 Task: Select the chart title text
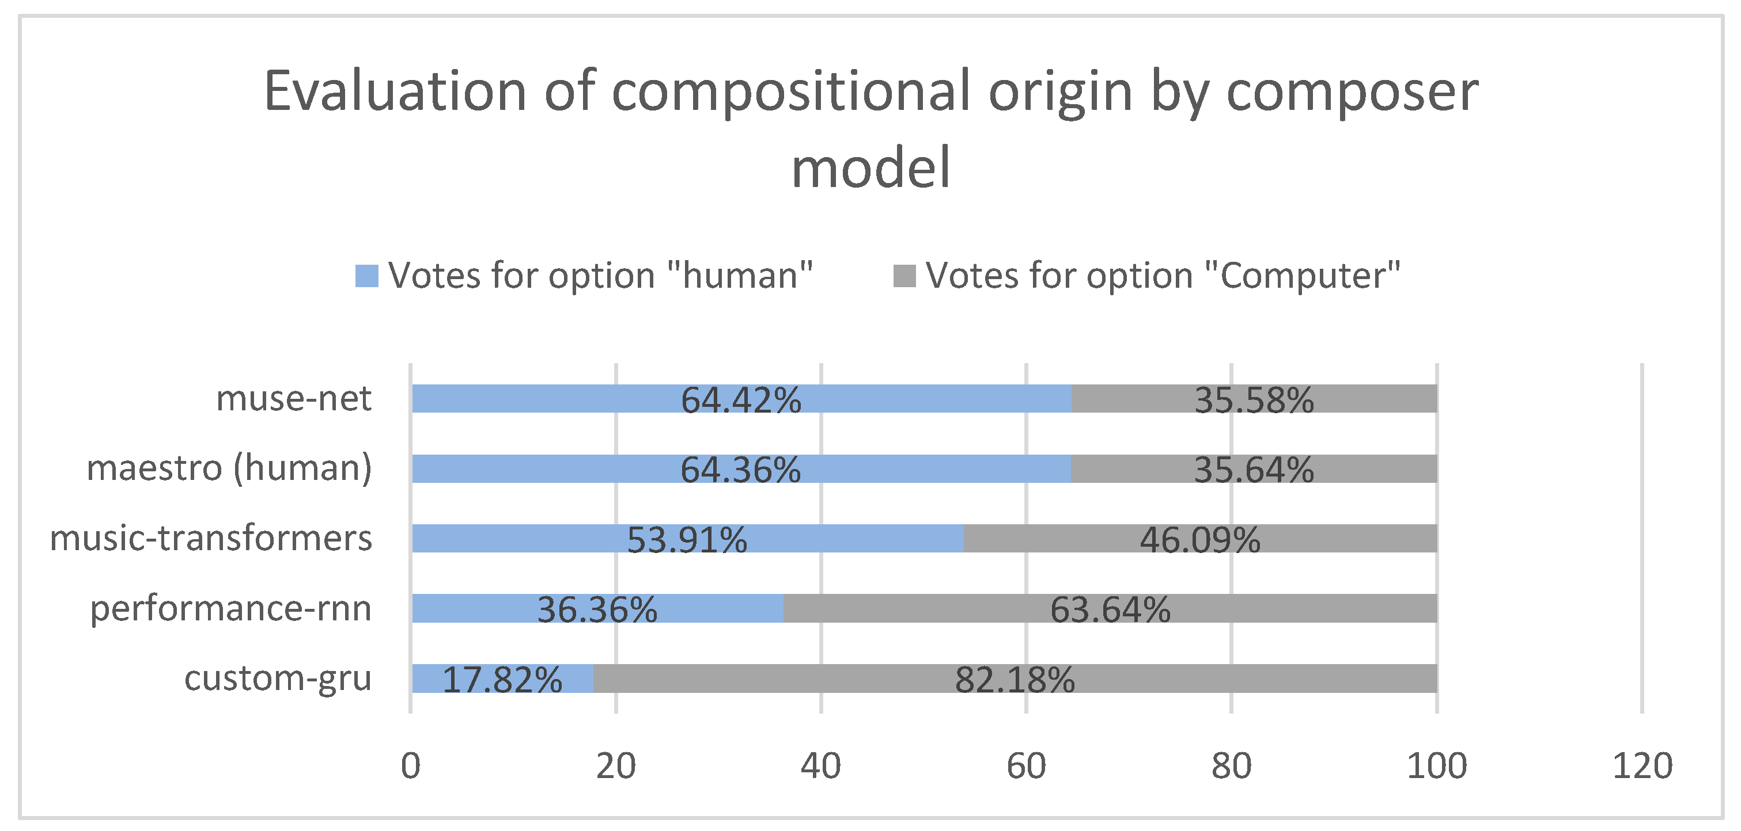[x=871, y=128]
